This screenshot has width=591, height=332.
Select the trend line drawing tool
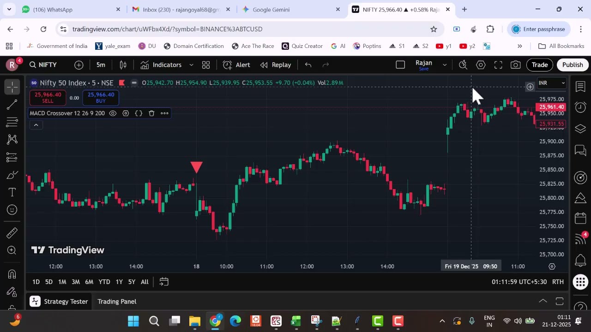pos(12,105)
